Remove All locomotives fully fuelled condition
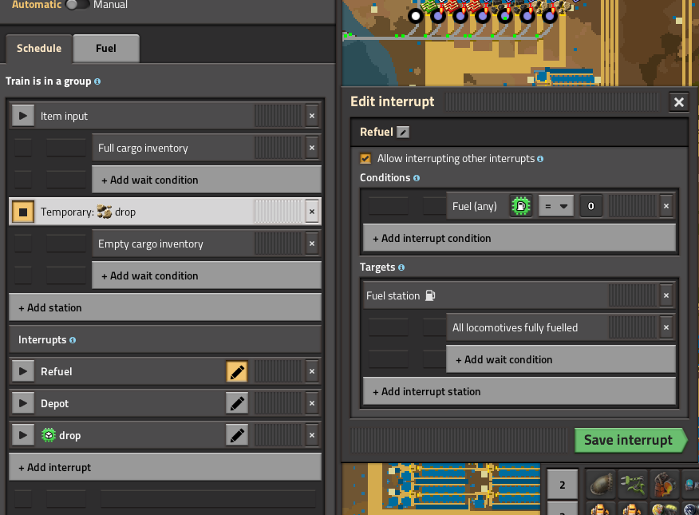Viewport: 699px width, 515px height. 666,327
